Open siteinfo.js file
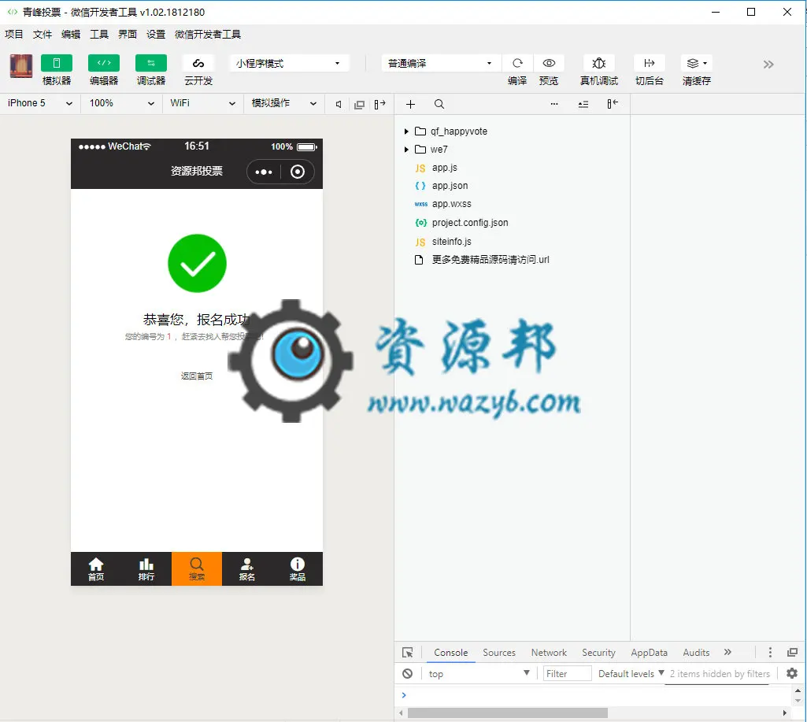The height and width of the screenshot is (722, 807). coord(451,242)
